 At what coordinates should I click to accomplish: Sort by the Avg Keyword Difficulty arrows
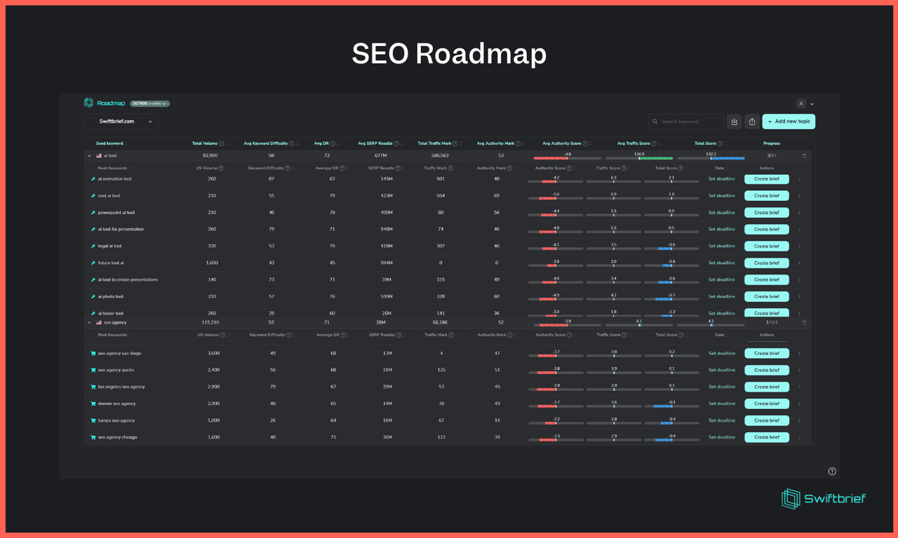point(297,143)
